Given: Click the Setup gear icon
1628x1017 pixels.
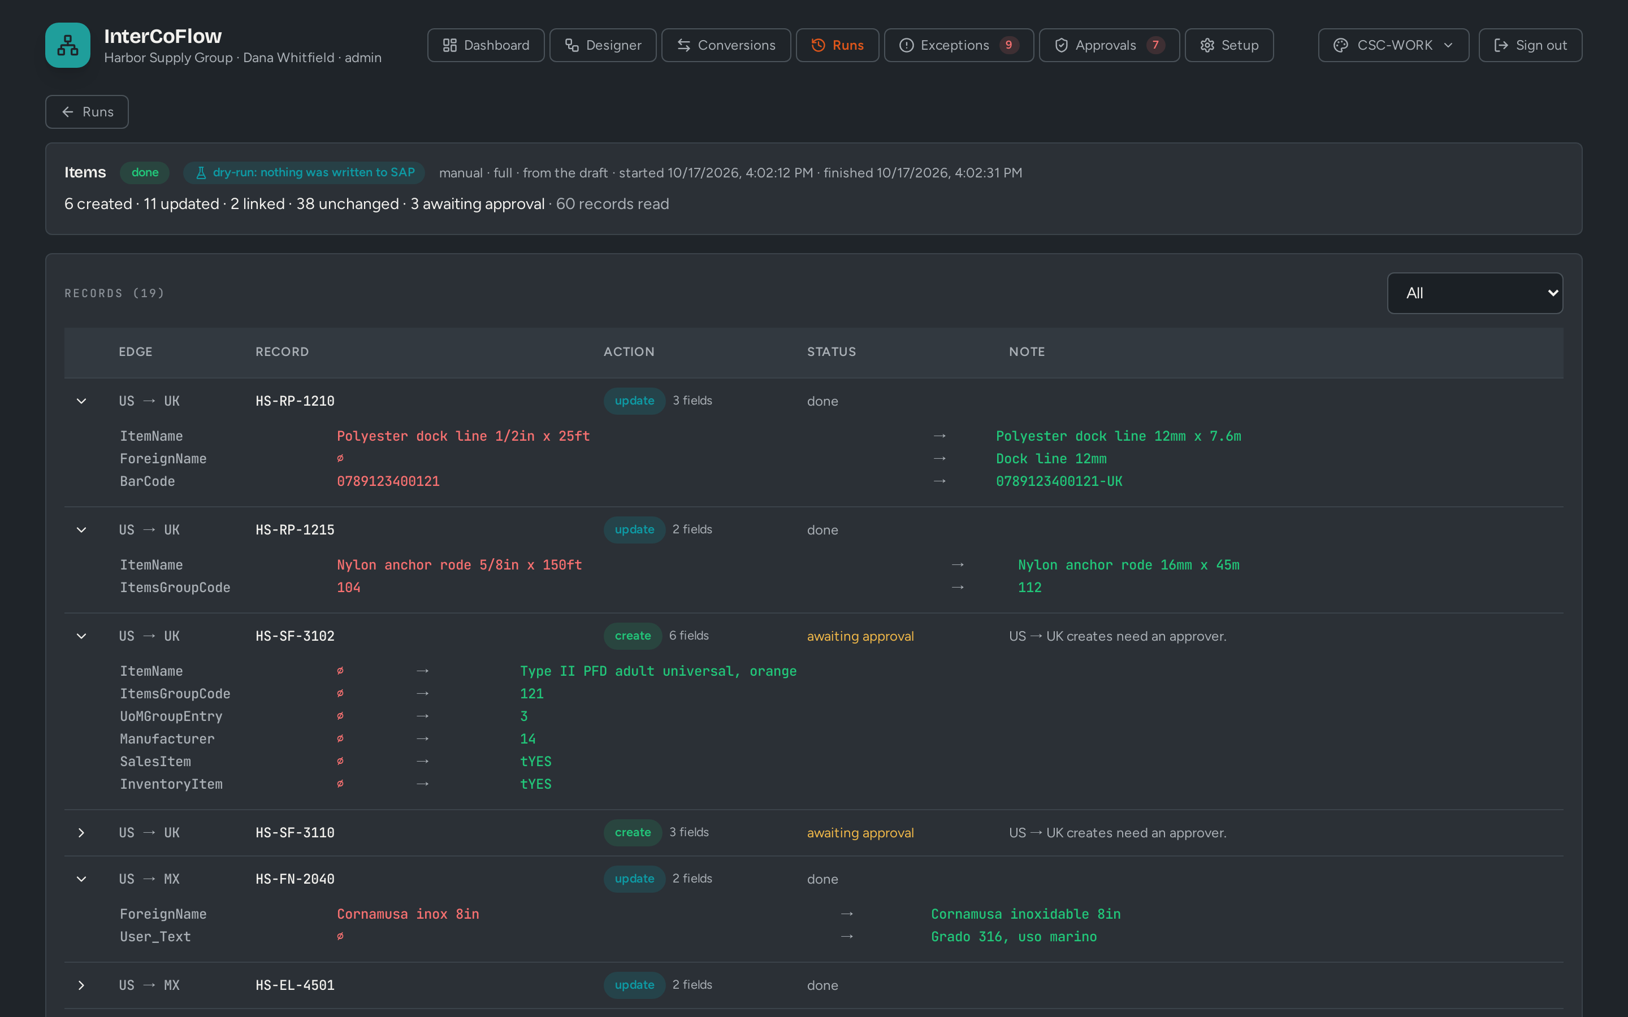Looking at the screenshot, I should pyautogui.click(x=1207, y=45).
